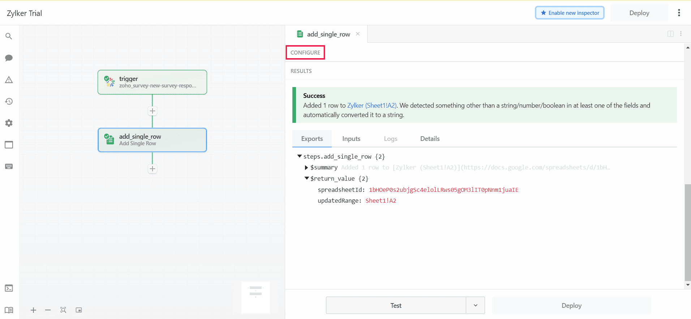
Task: Zoom out on the workflow canvas
Action: pos(48,310)
